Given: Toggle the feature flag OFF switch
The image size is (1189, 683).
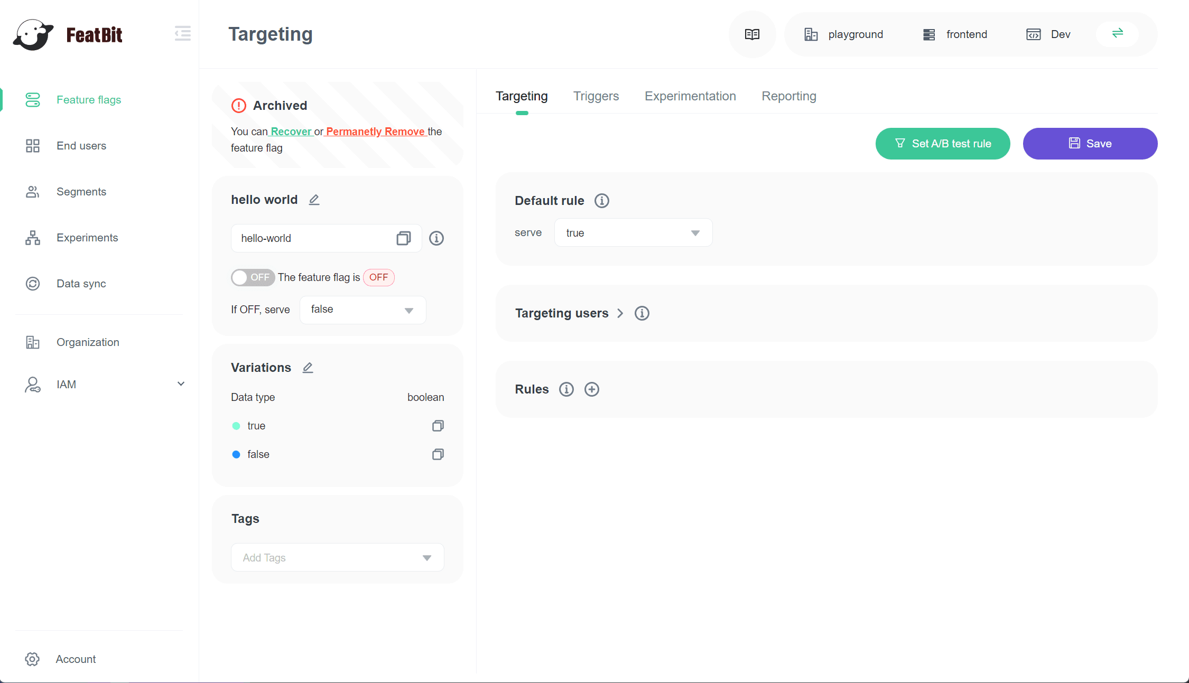Looking at the screenshot, I should click(253, 277).
